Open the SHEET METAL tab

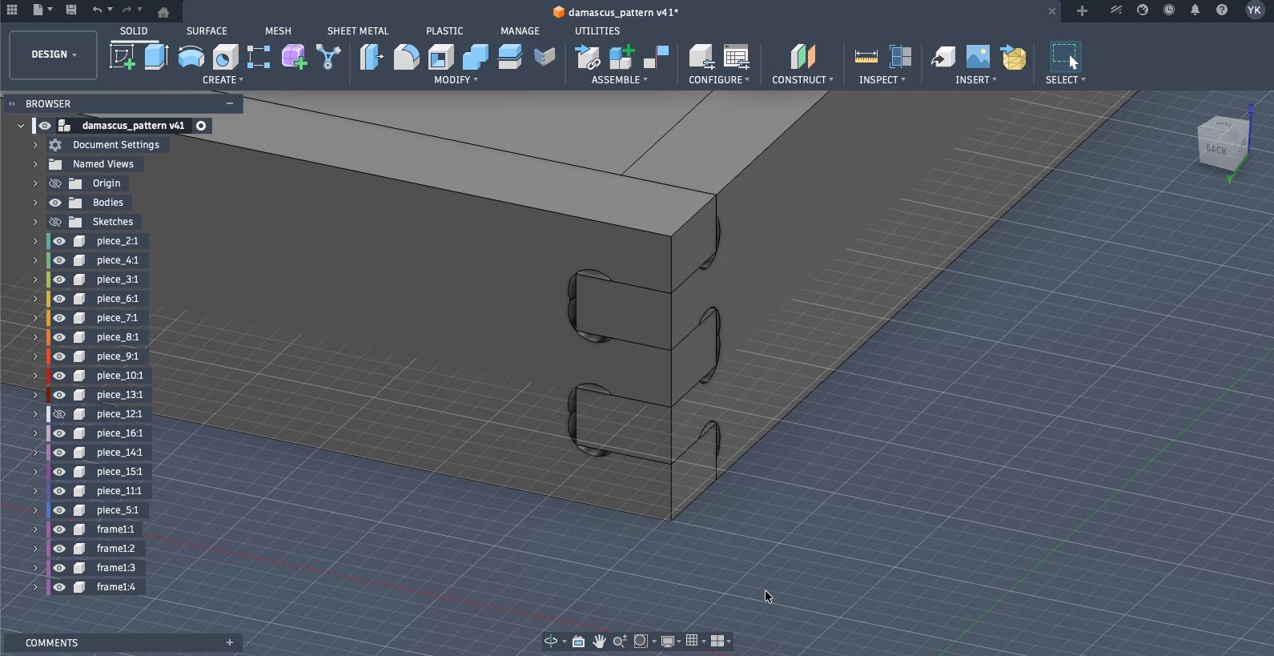tap(357, 30)
